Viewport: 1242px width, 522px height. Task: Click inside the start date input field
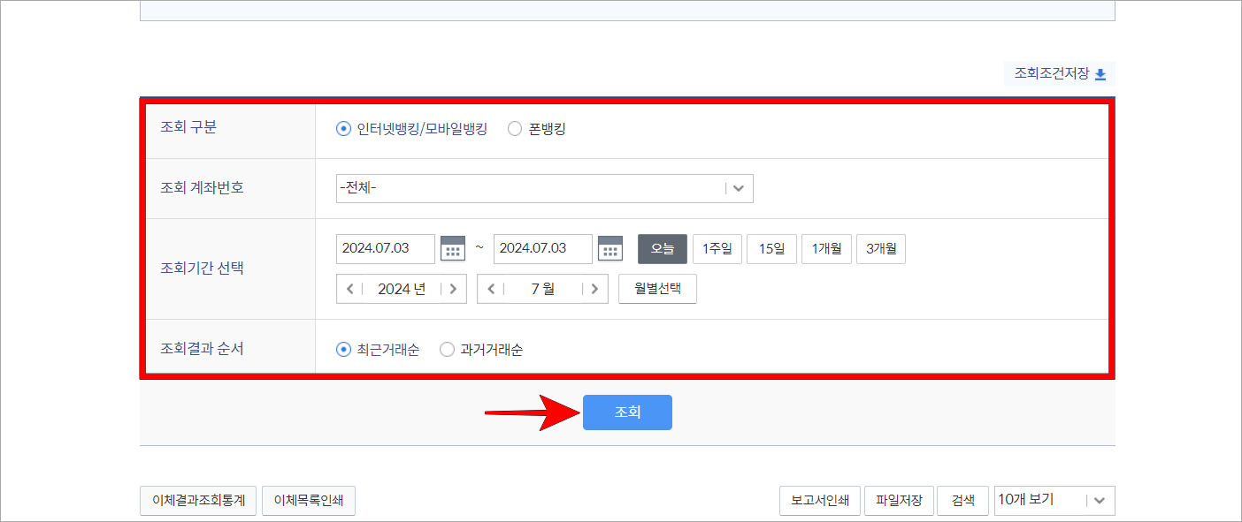pos(385,248)
